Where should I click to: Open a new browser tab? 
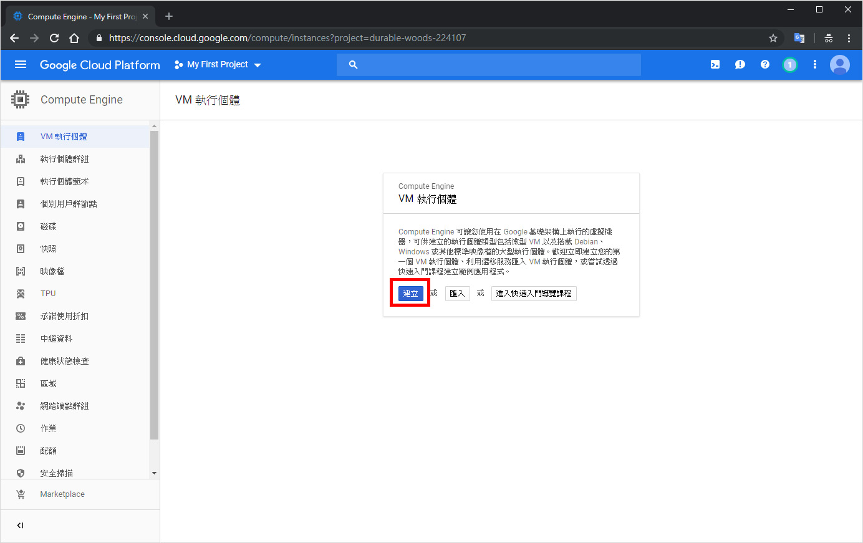click(169, 16)
